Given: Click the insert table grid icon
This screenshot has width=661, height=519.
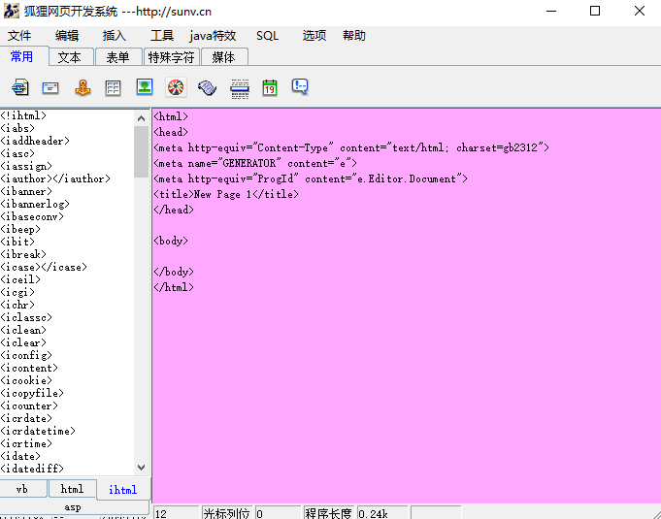Looking at the screenshot, I should tap(113, 87).
